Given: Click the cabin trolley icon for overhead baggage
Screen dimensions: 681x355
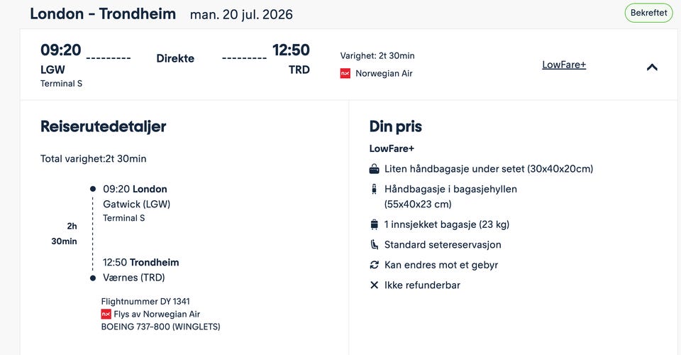Looking at the screenshot, I should 374,189.
